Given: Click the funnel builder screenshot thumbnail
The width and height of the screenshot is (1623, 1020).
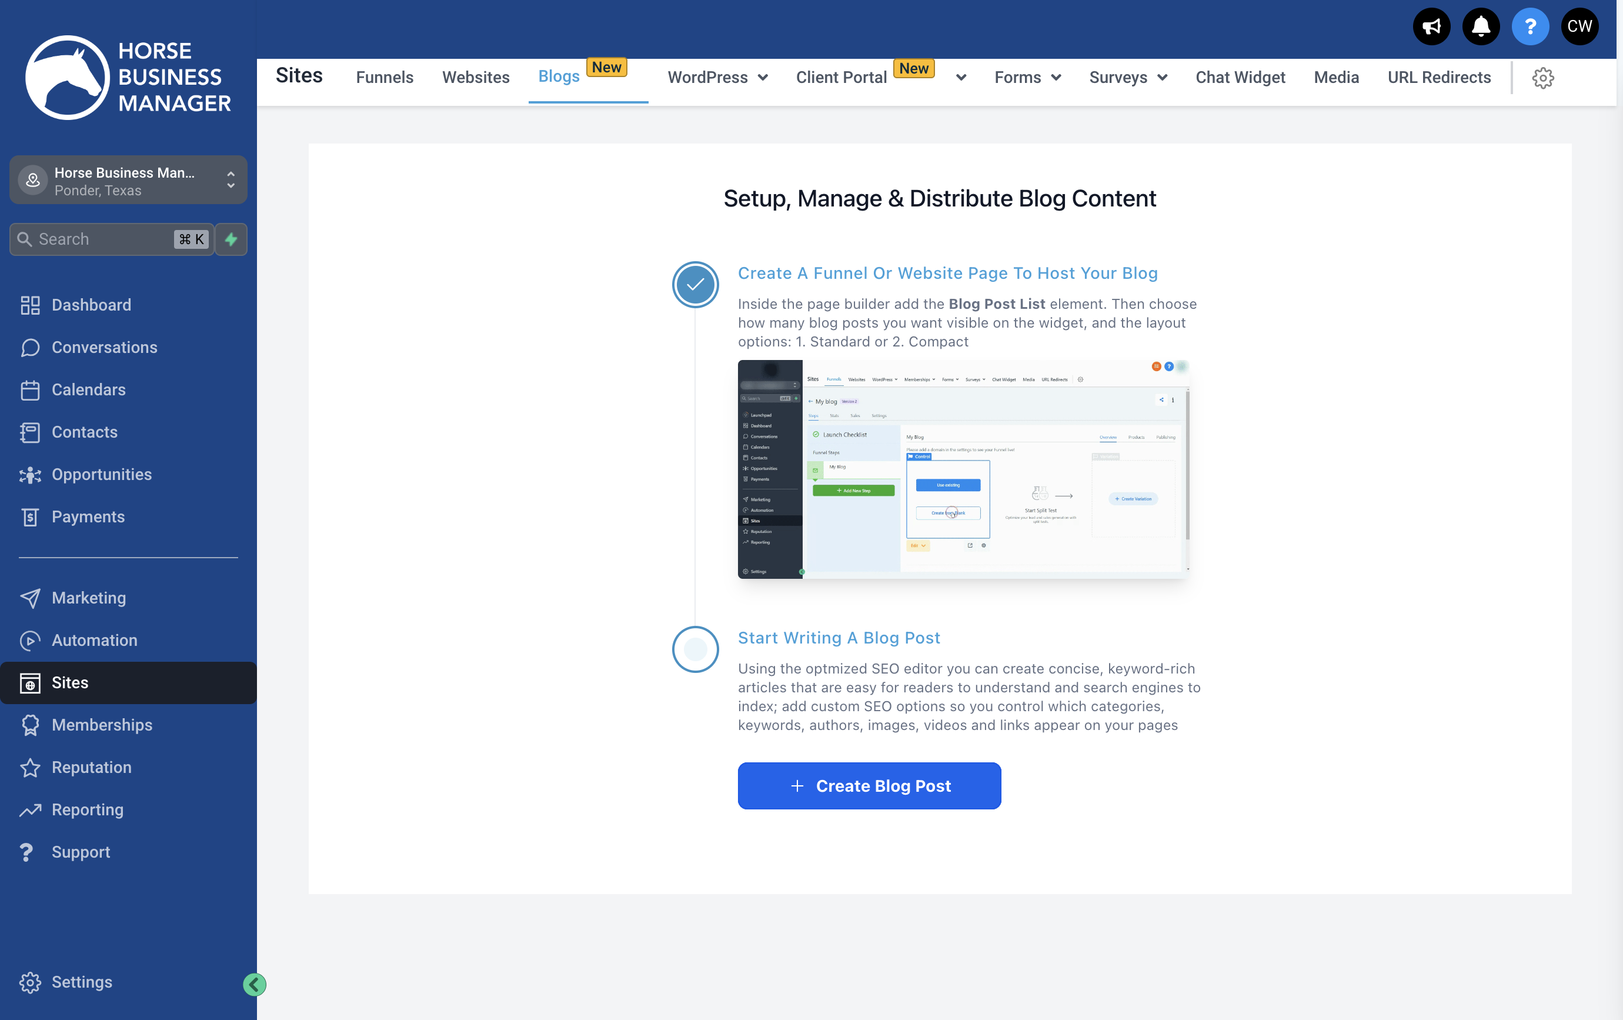Looking at the screenshot, I should click(x=964, y=469).
